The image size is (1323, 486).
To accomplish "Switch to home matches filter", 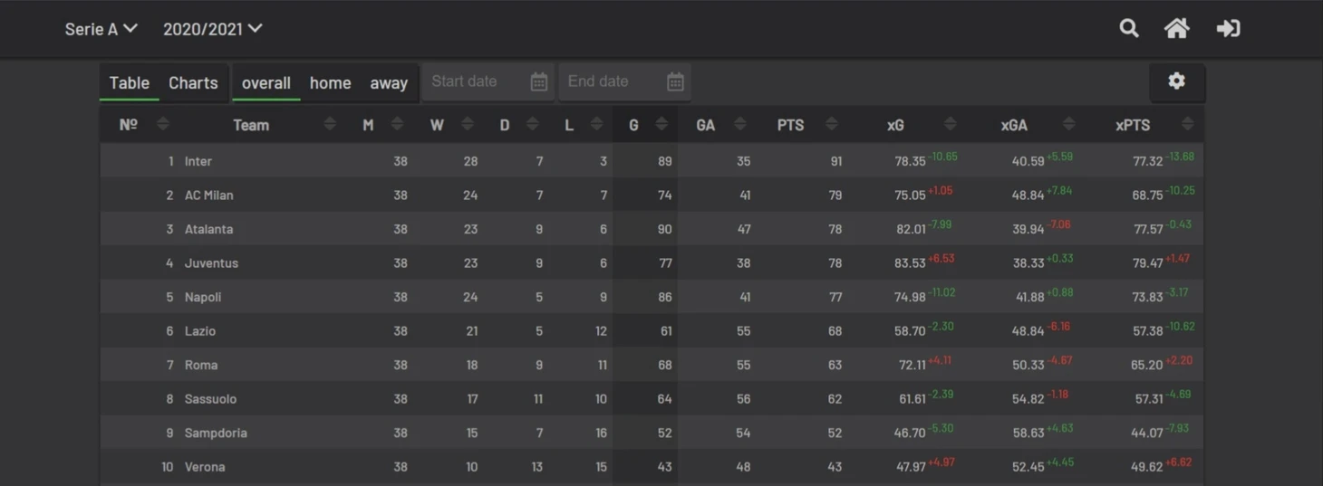I will 330,82.
